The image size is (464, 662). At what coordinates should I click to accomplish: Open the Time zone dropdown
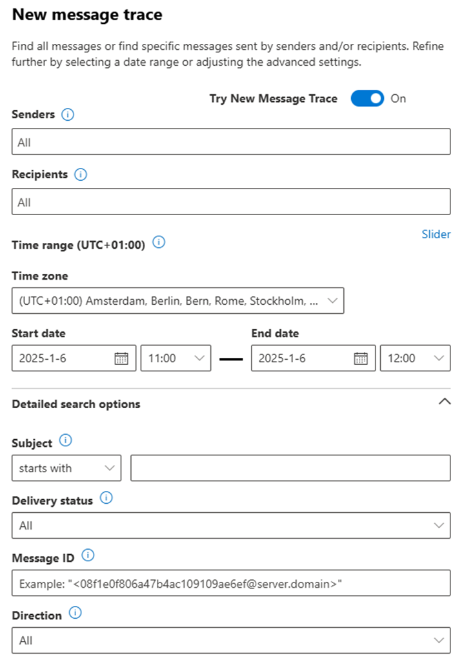coord(177,301)
